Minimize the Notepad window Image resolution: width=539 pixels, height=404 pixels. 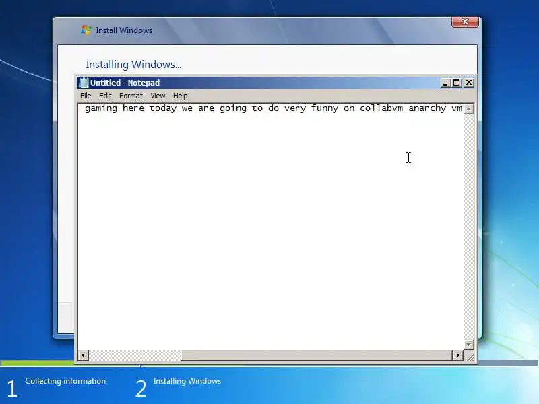(445, 83)
